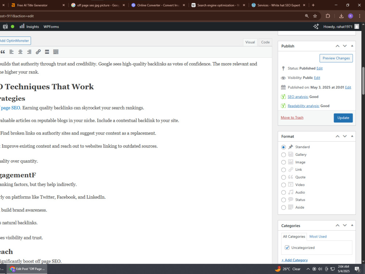Collapse the Format panel triangle

coord(352,136)
